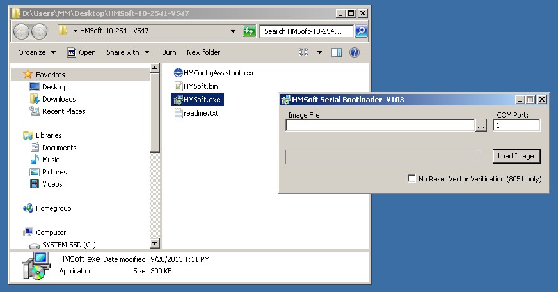558x292 pixels.
Task: Minimize the HMSoft Serial Bootloader window
Action: pyautogui.click(x=520, y=100)
